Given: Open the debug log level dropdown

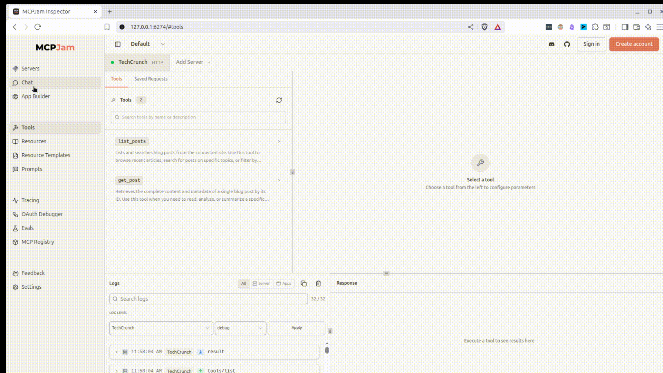Looking at the screenshot, I should coord(240,328).
